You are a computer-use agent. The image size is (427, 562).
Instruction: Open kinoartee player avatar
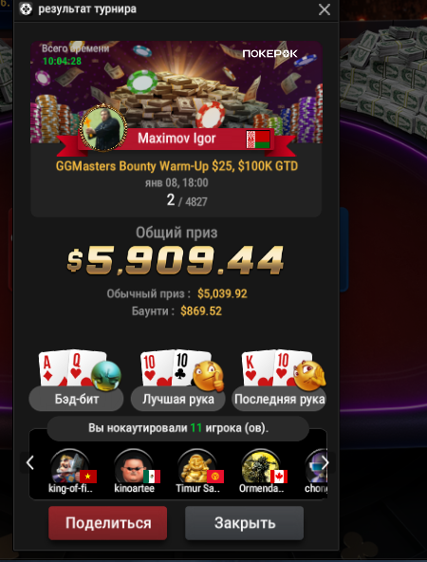pos(134,467)
